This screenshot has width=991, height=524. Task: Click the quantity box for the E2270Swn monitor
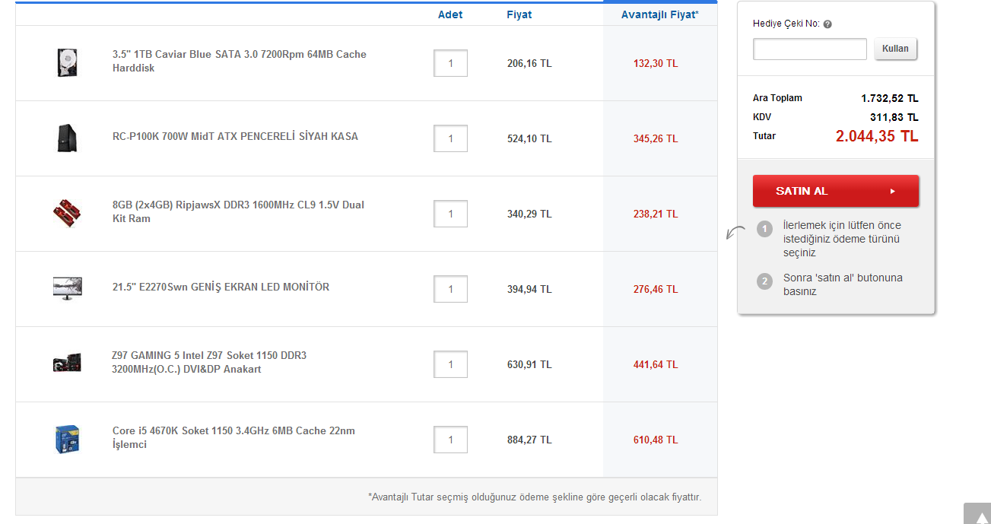450,289
